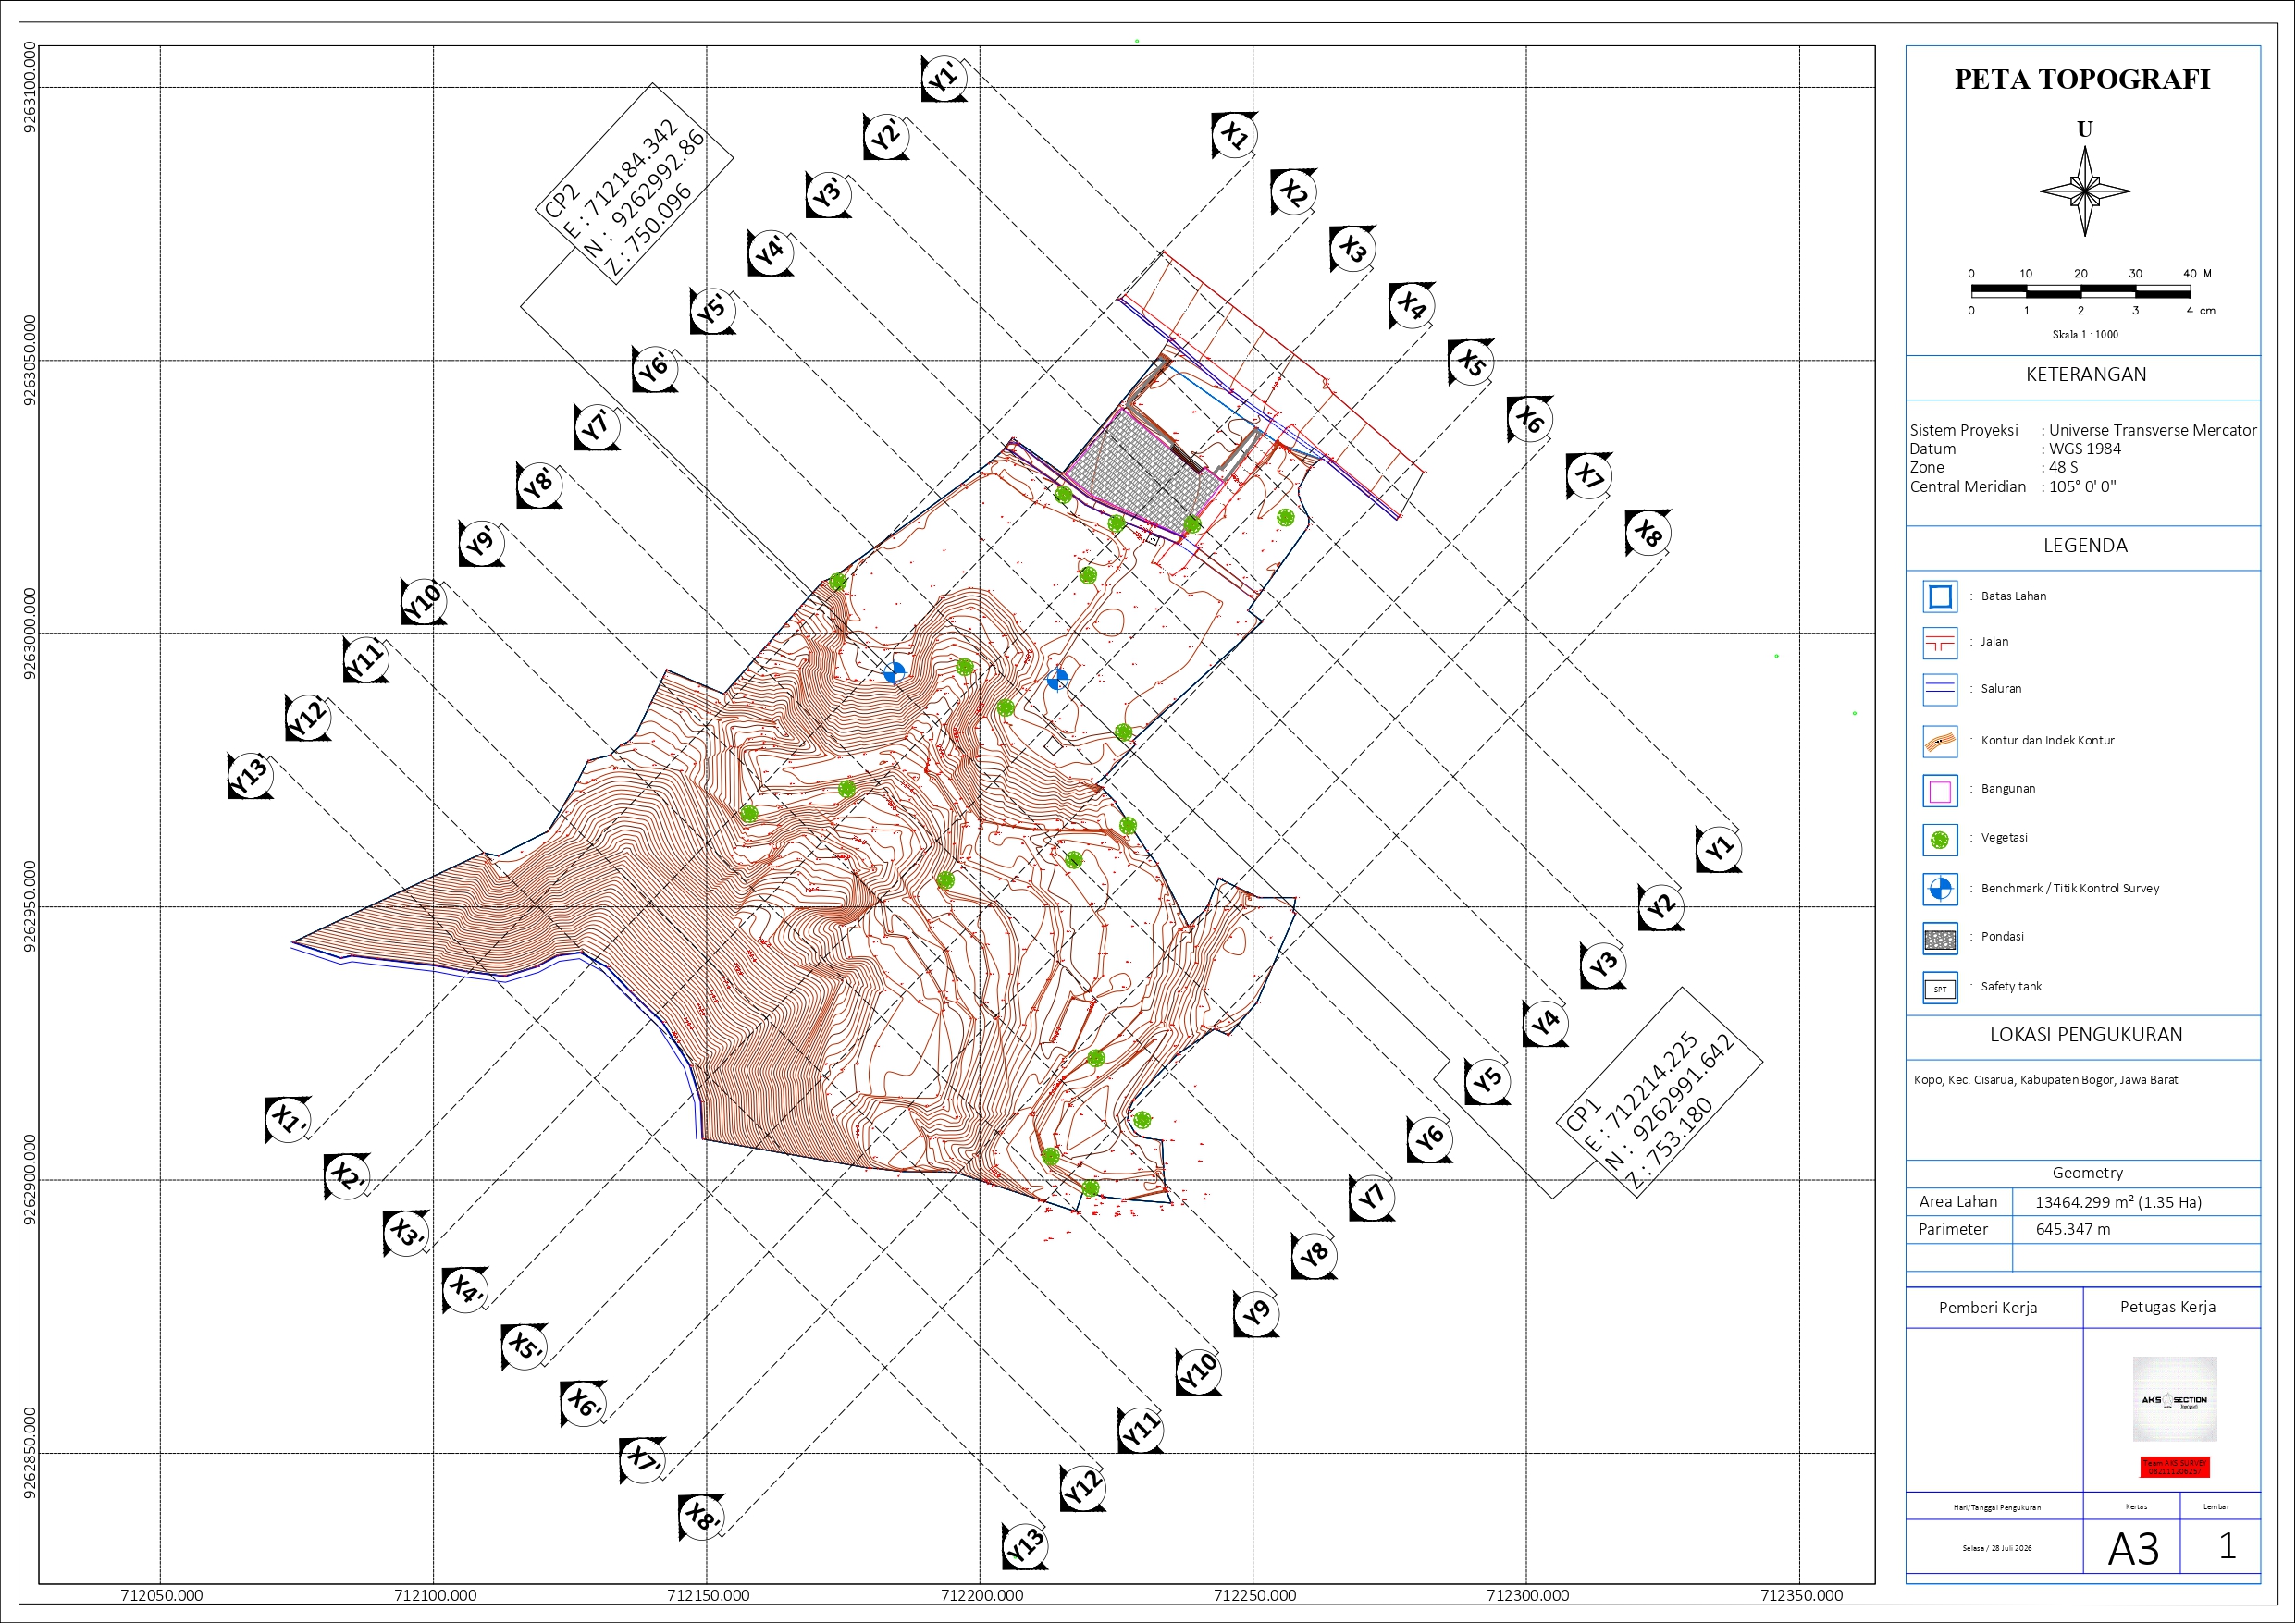Viewport: 2296px width, 1623px height.
Task: Click section marker X8' circle
Action: (x=702, y=1517)
